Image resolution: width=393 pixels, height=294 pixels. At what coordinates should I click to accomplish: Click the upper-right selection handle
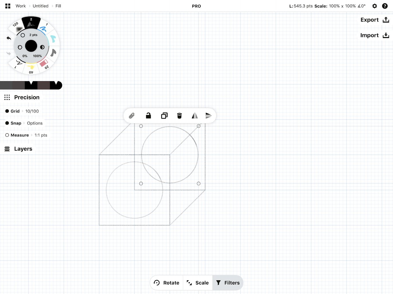pyautogui.click(x=198, y=126)
